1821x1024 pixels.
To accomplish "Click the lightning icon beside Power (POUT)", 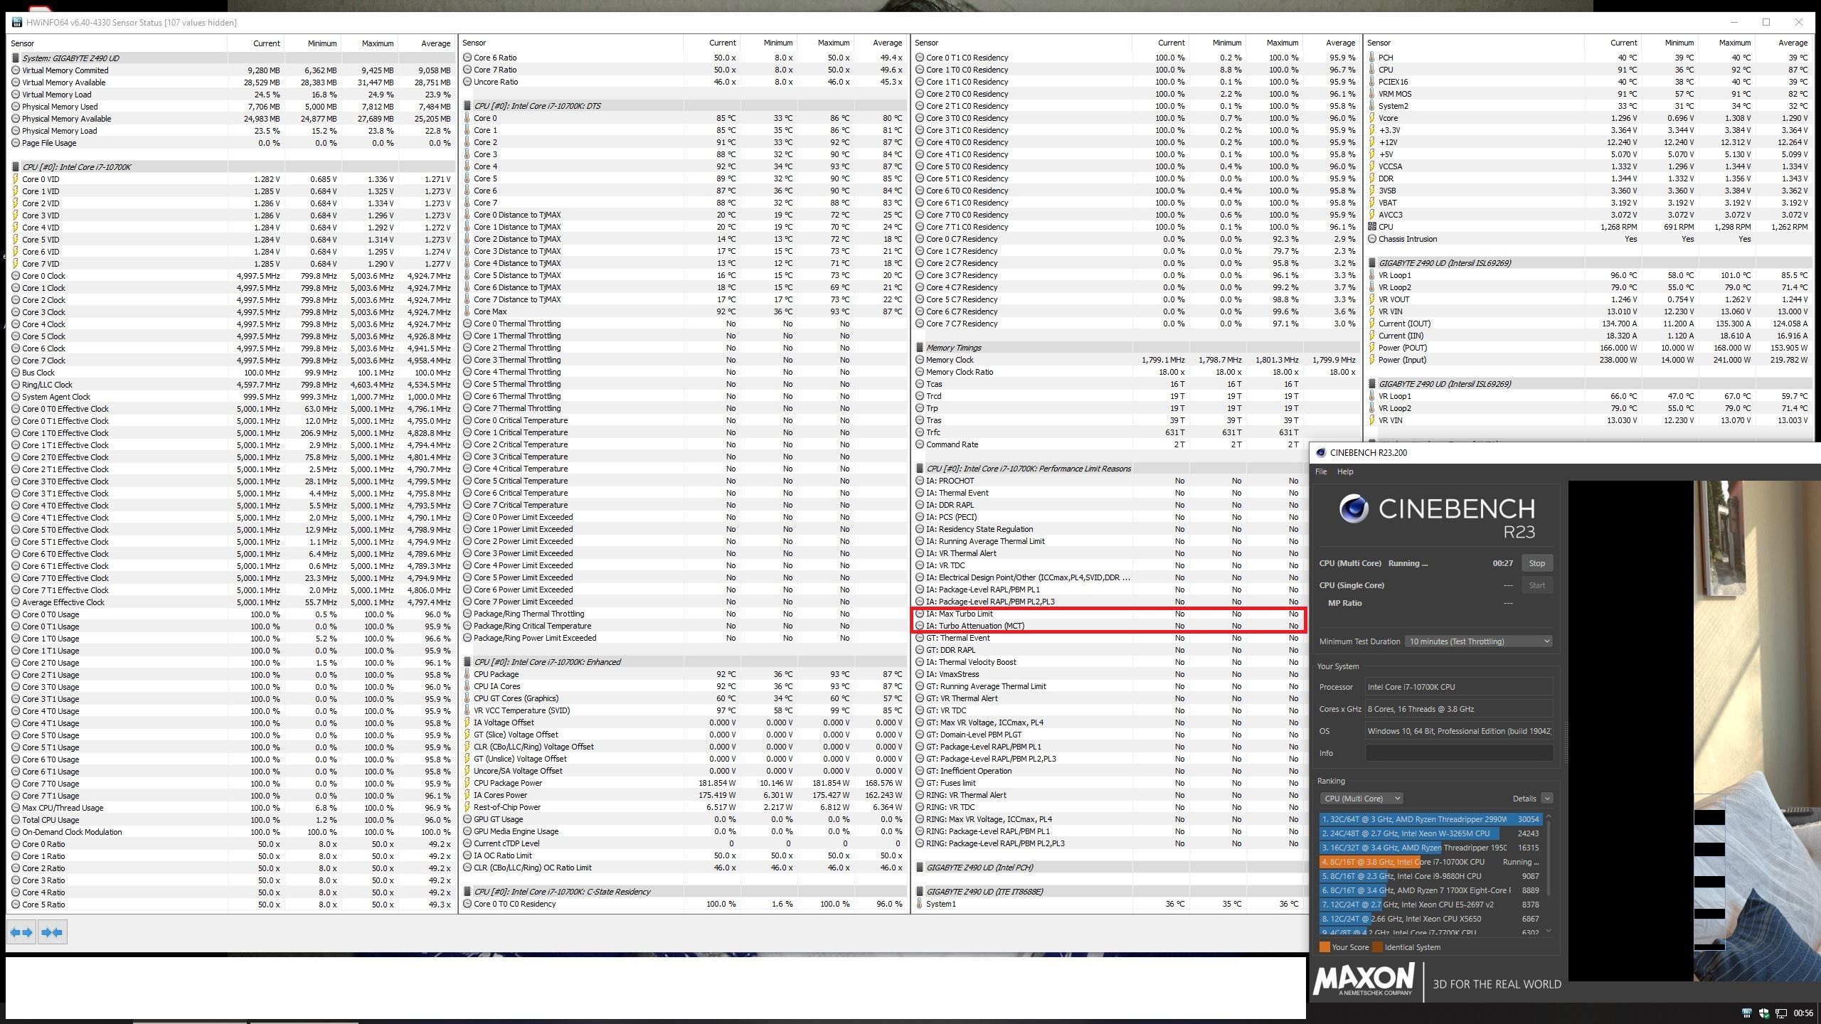I will coord(1372,348).
